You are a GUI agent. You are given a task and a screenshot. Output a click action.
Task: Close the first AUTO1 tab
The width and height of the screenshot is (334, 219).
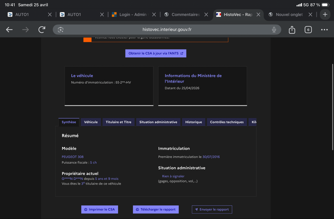click(50, 14)
